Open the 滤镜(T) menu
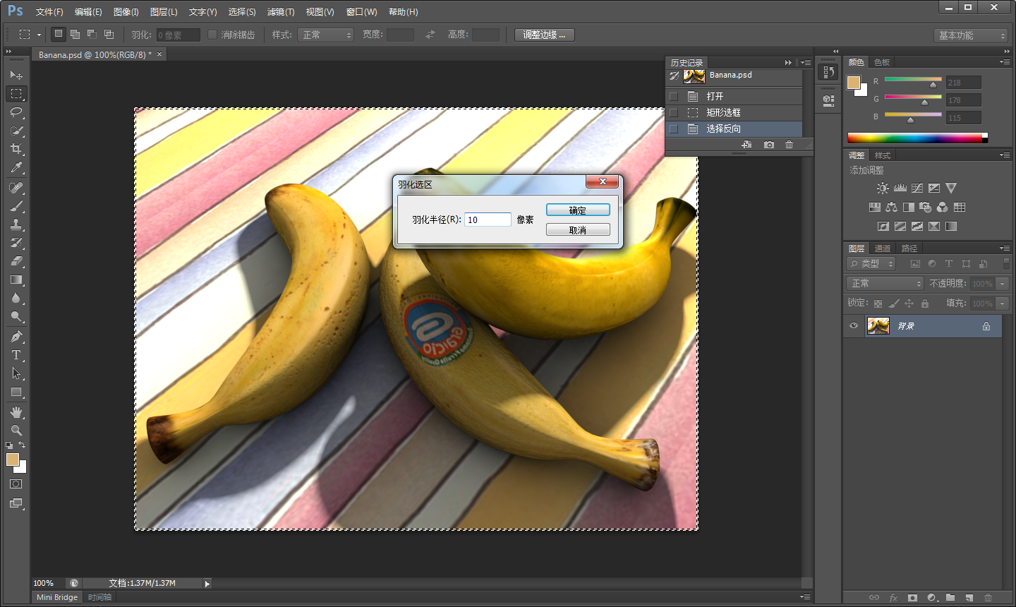 click(x=281, y=12)
